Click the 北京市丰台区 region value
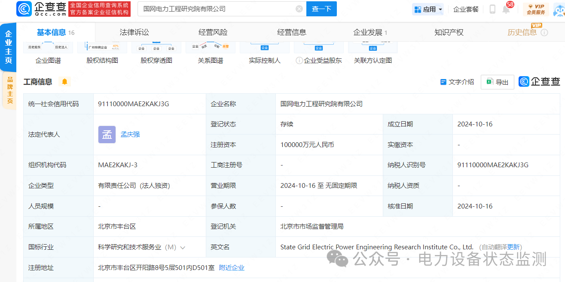The height and width of the screenshot is (282, 565). pos(117,227)
